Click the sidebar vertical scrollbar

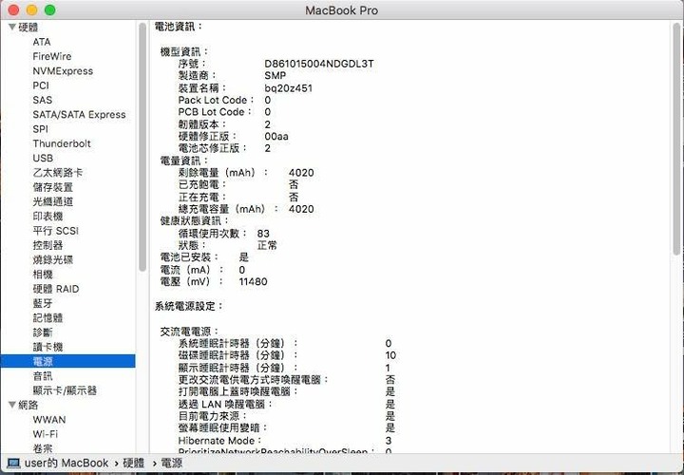coord(142,147)
